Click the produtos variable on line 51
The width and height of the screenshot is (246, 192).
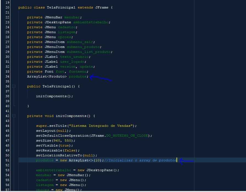pyautogui.click(x=45, y=160)
